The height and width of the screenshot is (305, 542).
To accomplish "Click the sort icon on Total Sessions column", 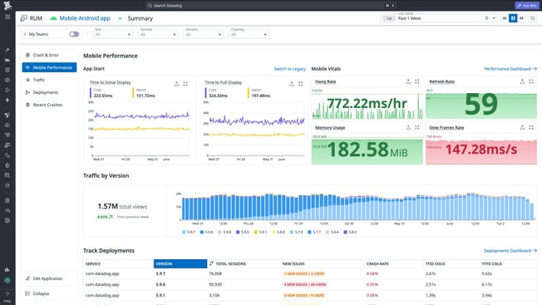I will click(211, 263).
